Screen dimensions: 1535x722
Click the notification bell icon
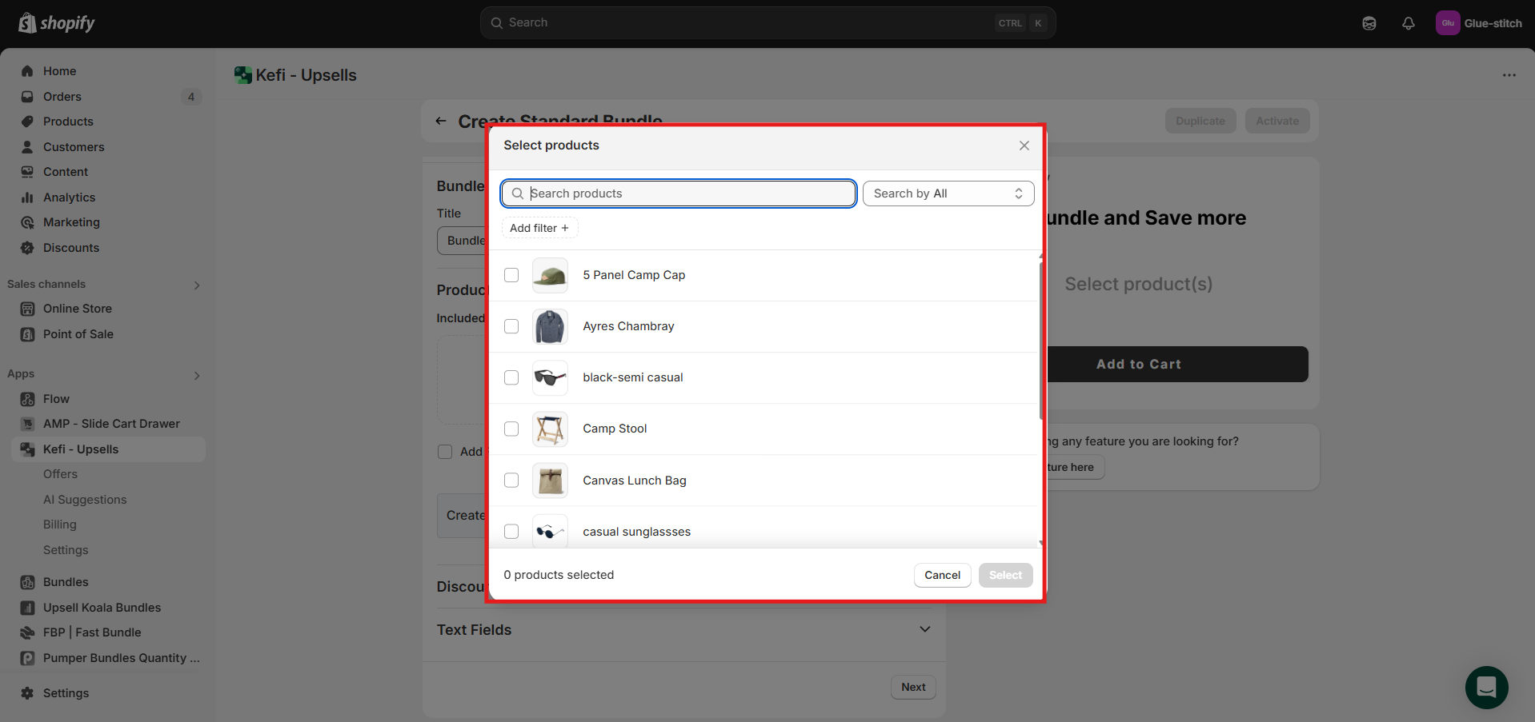(1408, 23)
